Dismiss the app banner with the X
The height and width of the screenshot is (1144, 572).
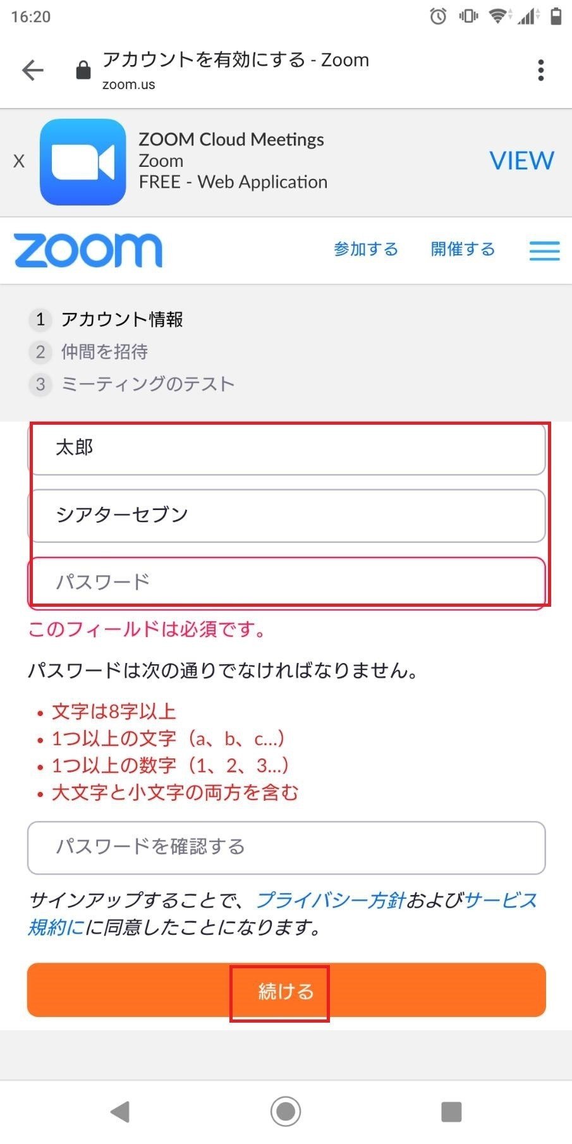click(19, 161)
